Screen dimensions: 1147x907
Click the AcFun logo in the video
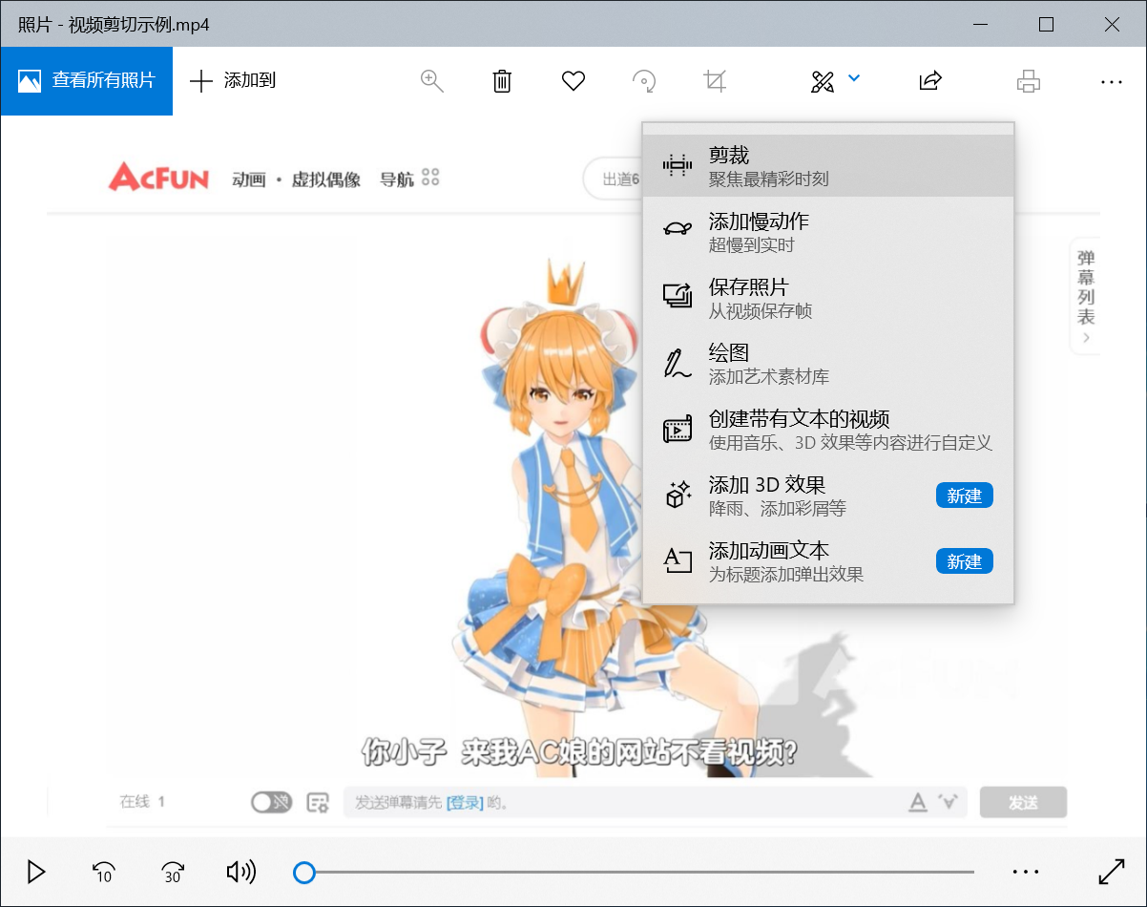click(x=158, y=178)
